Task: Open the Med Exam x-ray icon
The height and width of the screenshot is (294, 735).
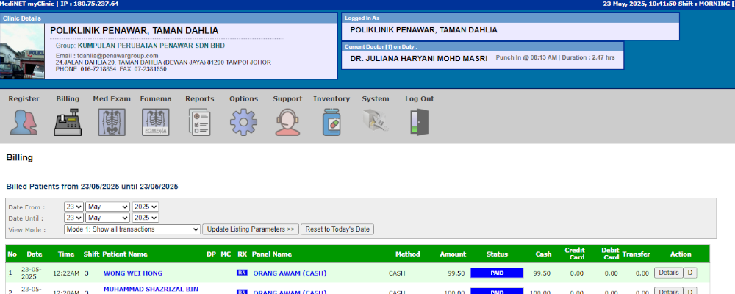Action: 111,121
